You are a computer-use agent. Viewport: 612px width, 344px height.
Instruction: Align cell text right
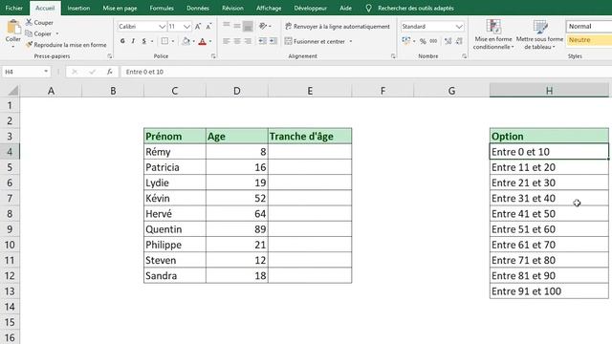[248, 41]
